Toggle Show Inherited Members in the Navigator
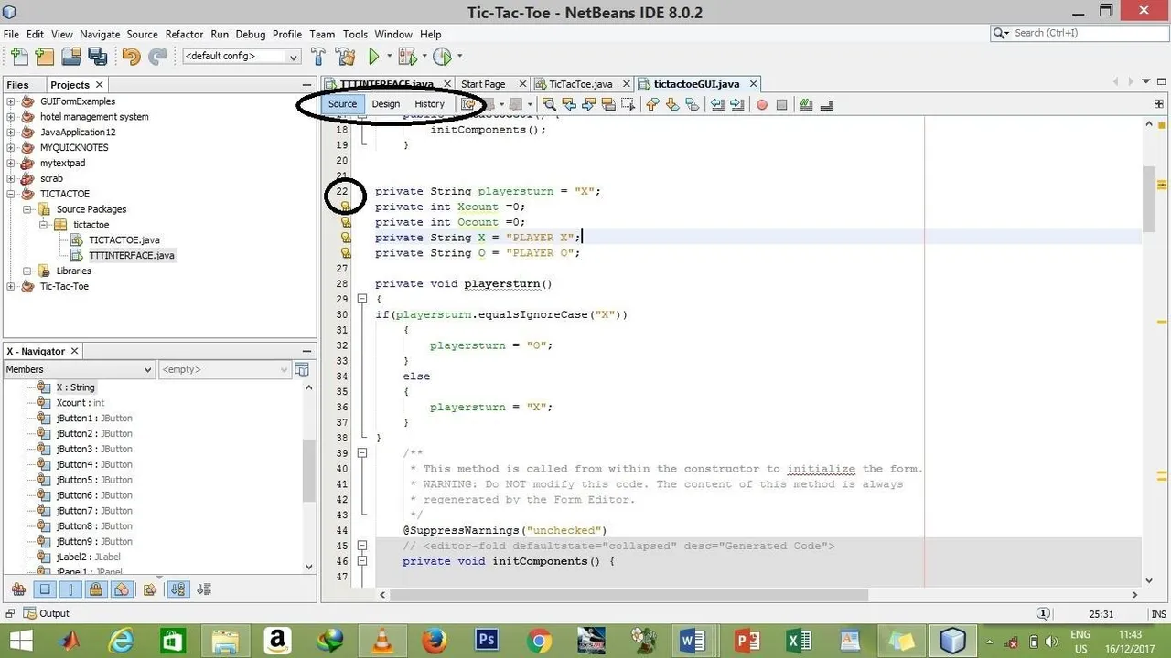 pyautogui.click(x=18, y=589)
